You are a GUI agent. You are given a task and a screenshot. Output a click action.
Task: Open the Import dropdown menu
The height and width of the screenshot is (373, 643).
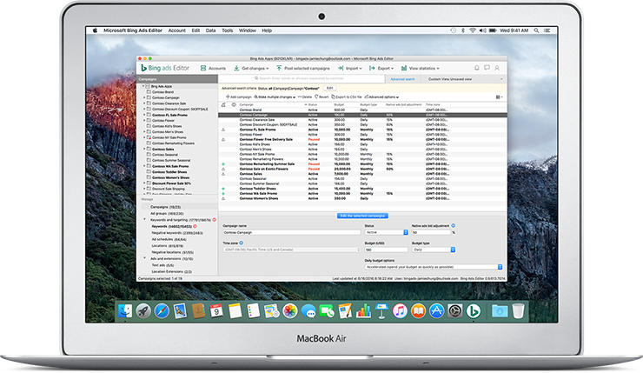click(x=350, y=68)
